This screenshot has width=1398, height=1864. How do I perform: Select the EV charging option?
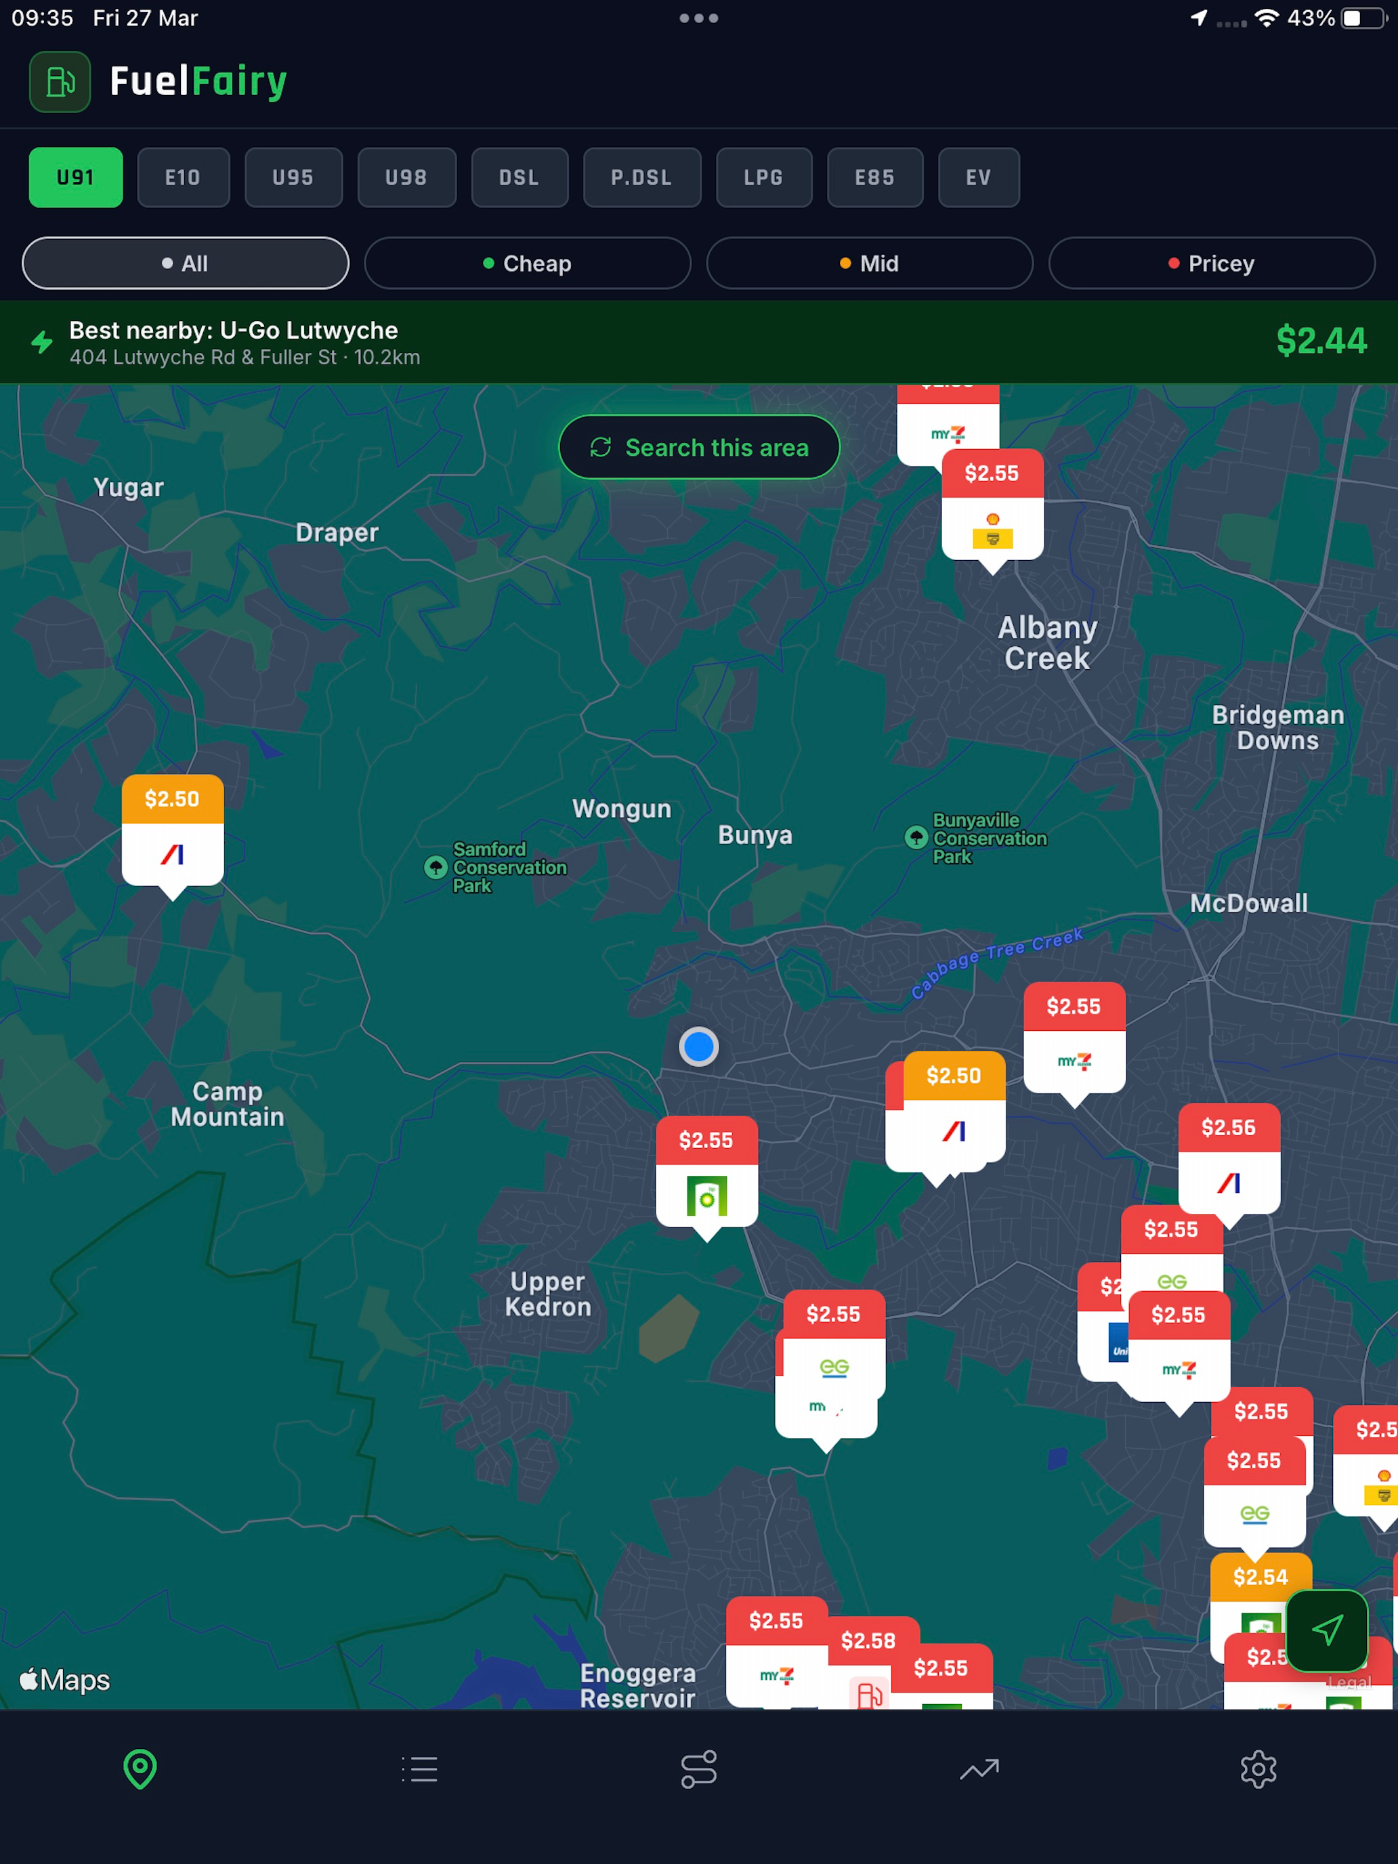pyautogui.click(x=978, y=178)
